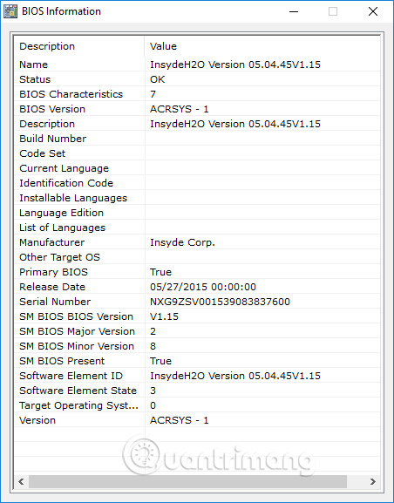Select the SM BIOS Major Version row
Screen dimensions: 394x503
(197, 331)
